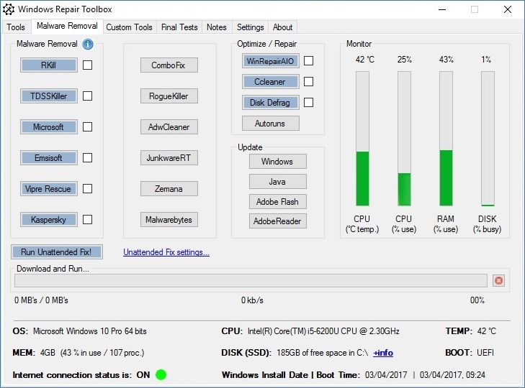This screenshot has height=388, width=525.
Task: Check the Microsoft scanner checkbox
Action: coord(87,126)
